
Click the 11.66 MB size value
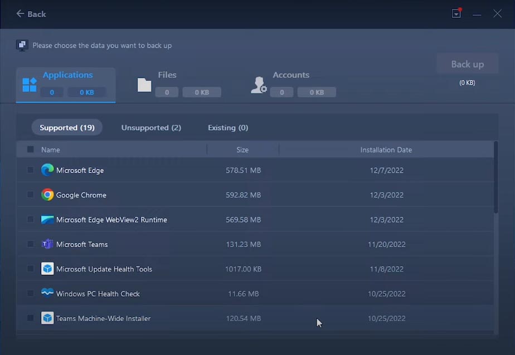point(244,294)
